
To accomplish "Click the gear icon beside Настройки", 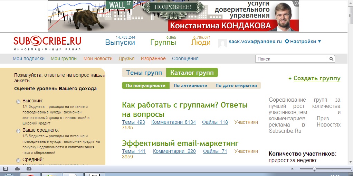I will (287, 41).
